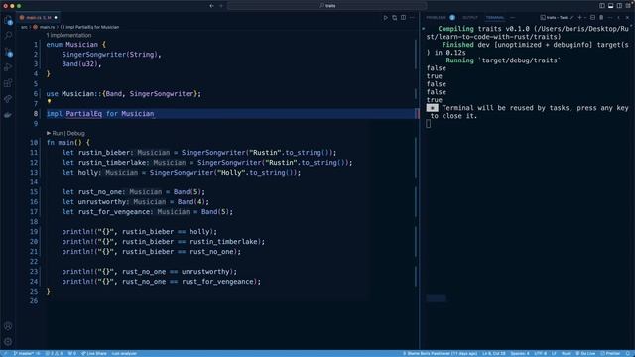635x357 pixels.
Task: Open the launch profile dropdown next to plus
Action: 585,18
